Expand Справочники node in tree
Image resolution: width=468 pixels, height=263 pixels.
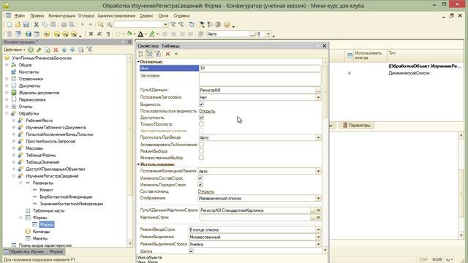(x=7, y=79)
